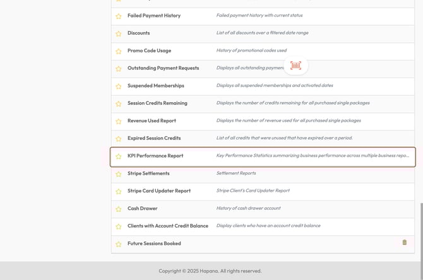The height and width of the screenshot is (280, 423).
Task: Delete Future Sessions Booked via trash icon
Action: [x=405, y=242]
